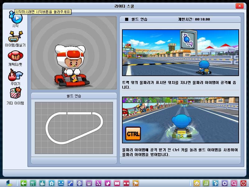Click the green back arrow icon
This screenshot has width=249, height=187.
tap(24, 183)
